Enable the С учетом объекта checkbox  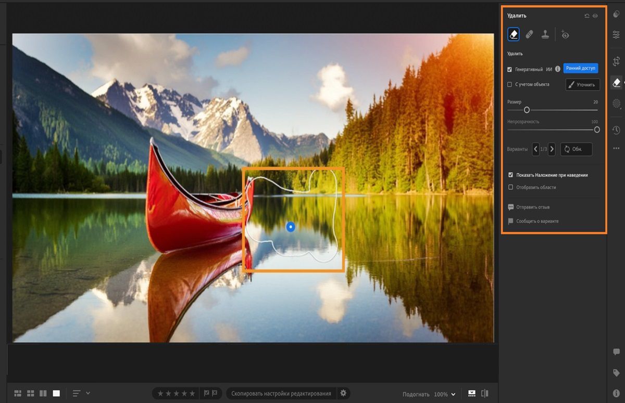(x=510, y=84)
